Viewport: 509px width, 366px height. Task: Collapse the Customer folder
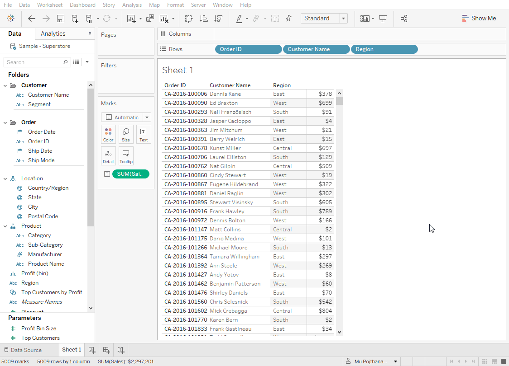click(x=5, y=85)
